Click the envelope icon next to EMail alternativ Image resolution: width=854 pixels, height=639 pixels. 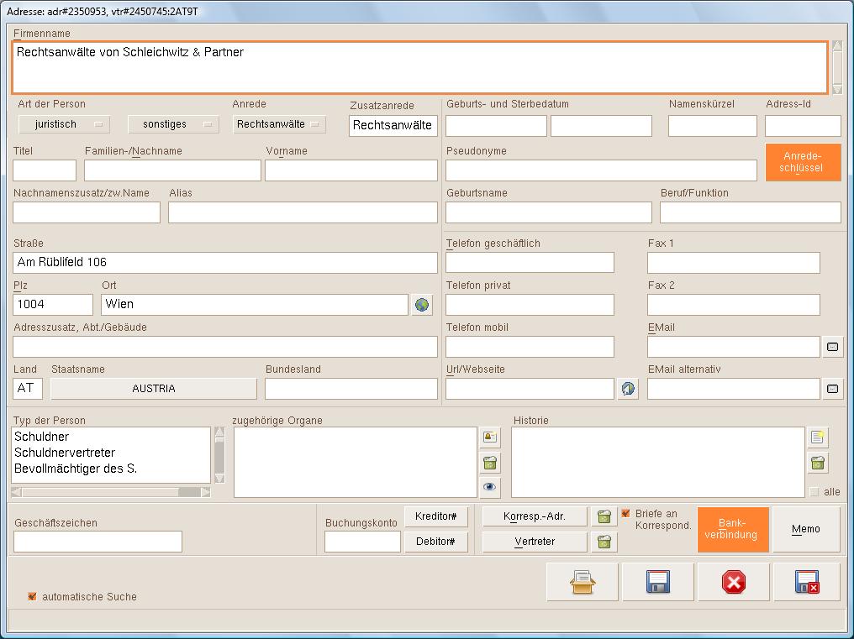point(832,389)
